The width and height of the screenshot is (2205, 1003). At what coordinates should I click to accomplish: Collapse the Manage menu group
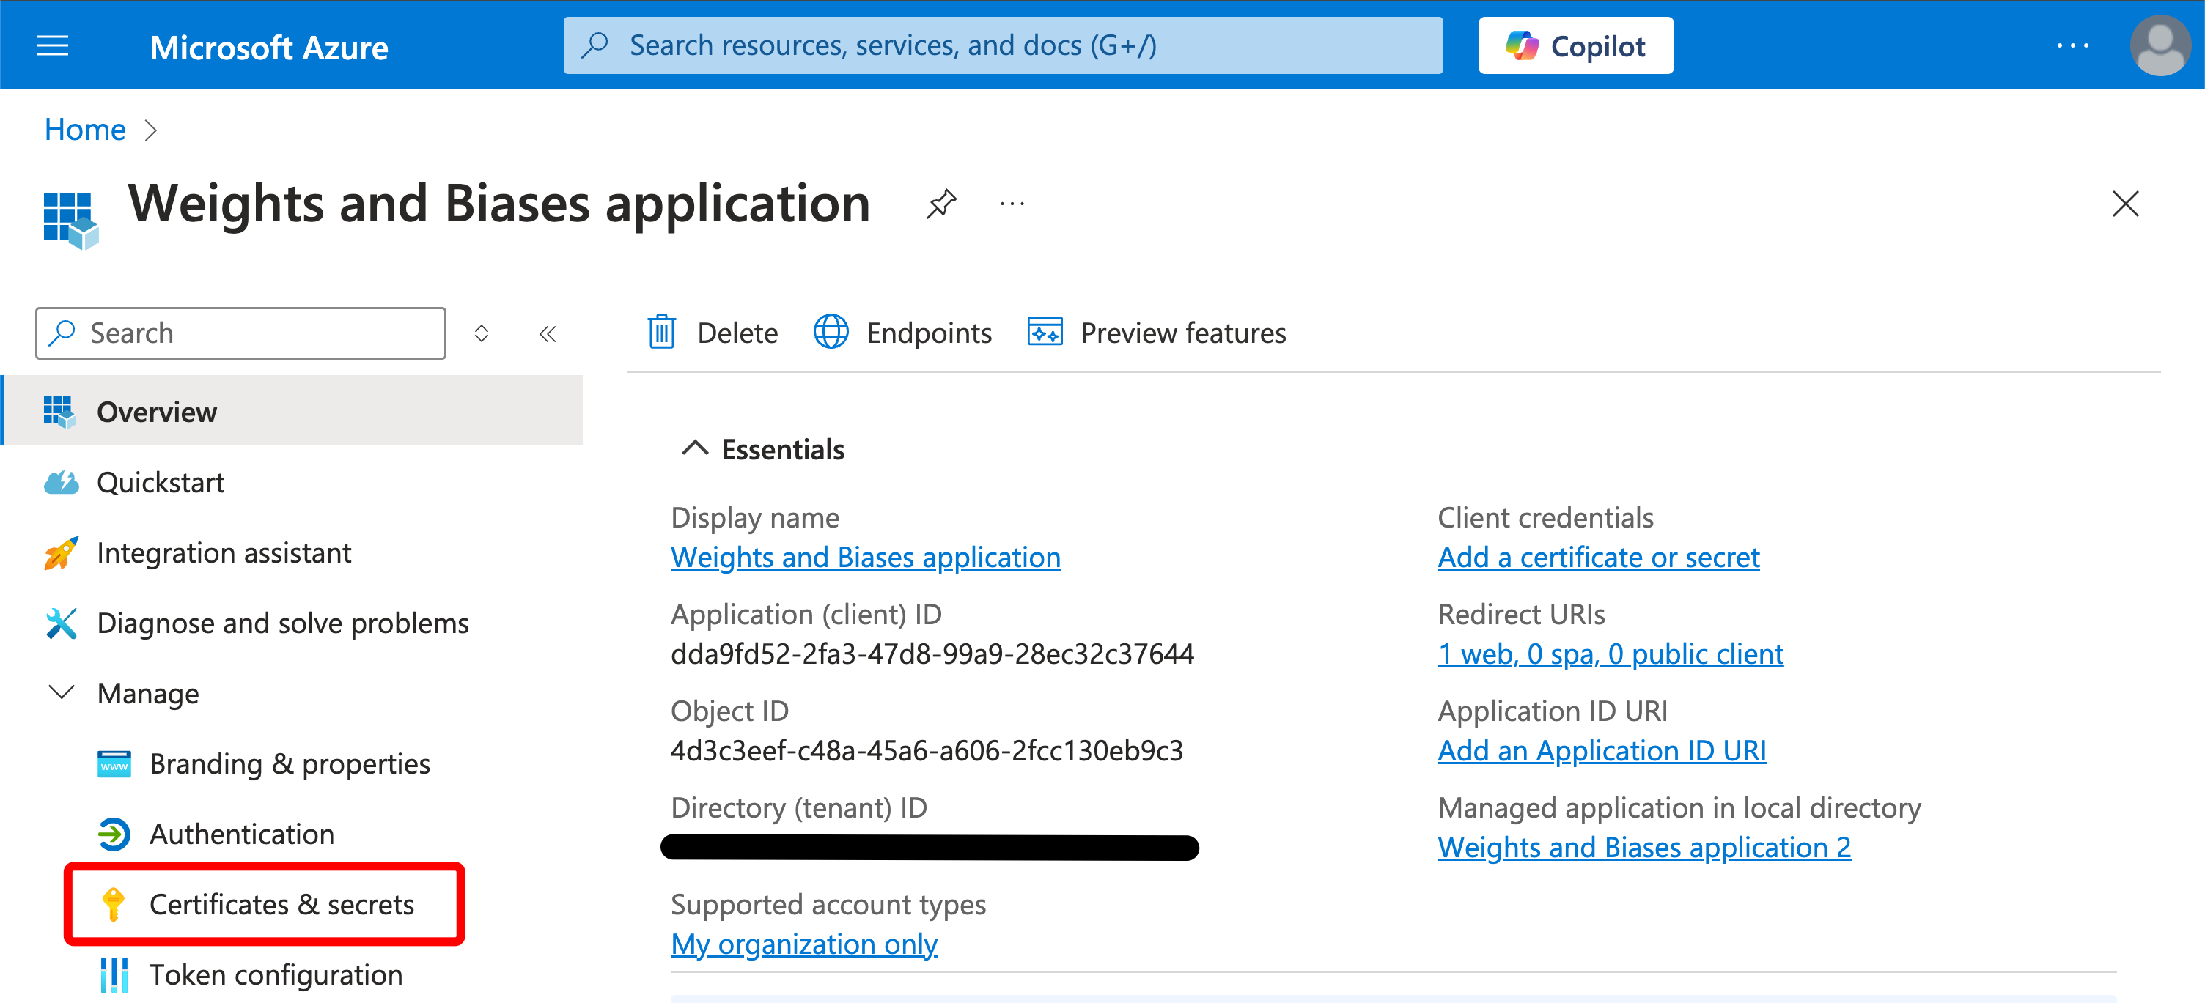pyautogui.click(x=62, y=692)
